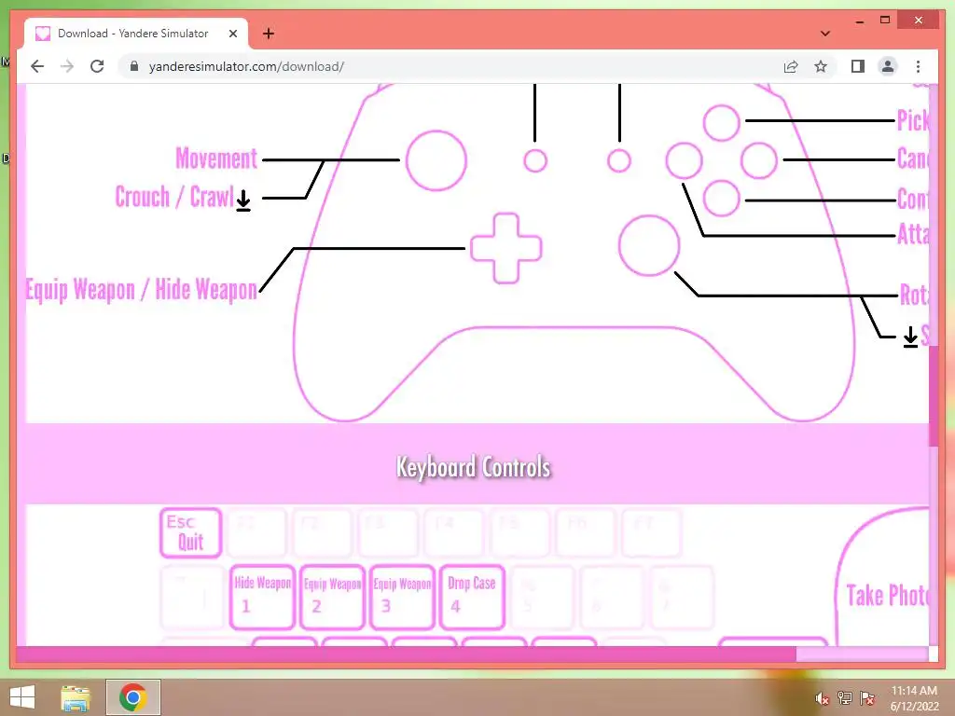Viewport: 955px width, 716px height.
Task: Open the Chrome profile avatar menu
Action: click(888, 66)
